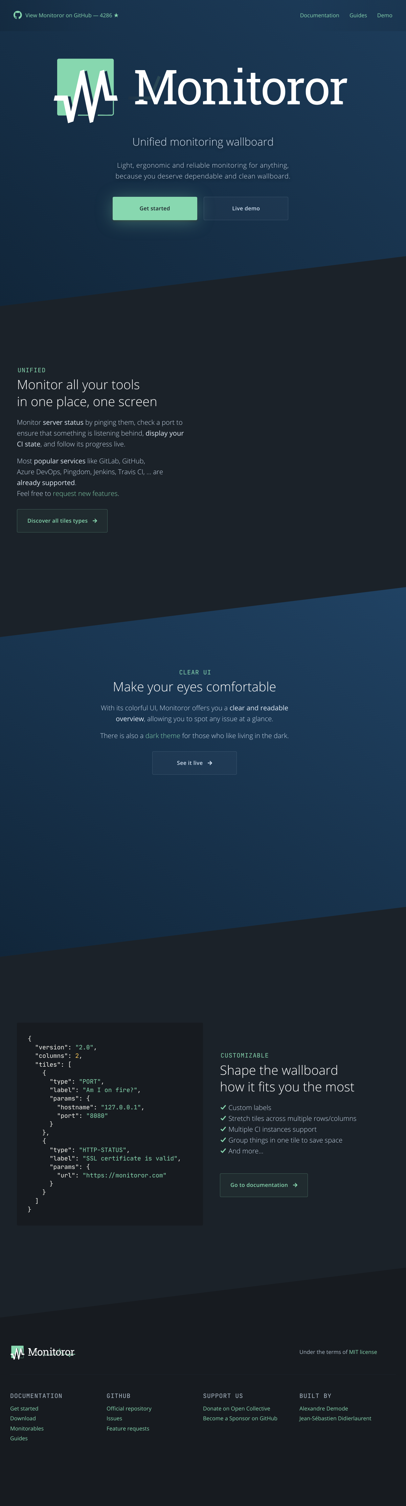Click Go to documentation button
Viewport: 406px width, 1506px height.
pos(264,1185)
